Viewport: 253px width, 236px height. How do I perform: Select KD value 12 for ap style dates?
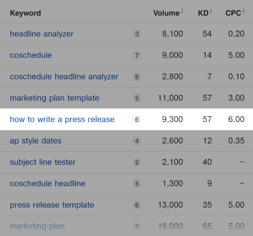(207, 141)
